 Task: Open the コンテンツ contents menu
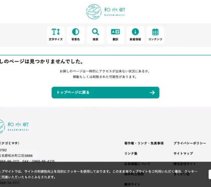coord(155,35)
